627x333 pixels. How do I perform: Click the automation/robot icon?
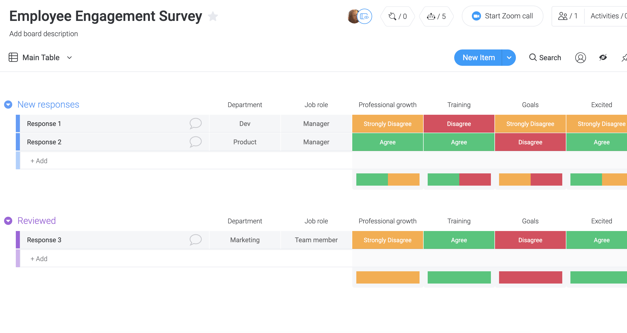coord(431,16)
